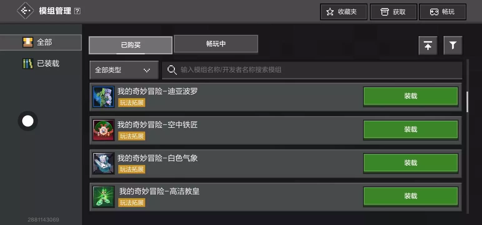Click the diamond back icon beside 模组管理
Screen dimensions: 482x225
tap(25, 11)
